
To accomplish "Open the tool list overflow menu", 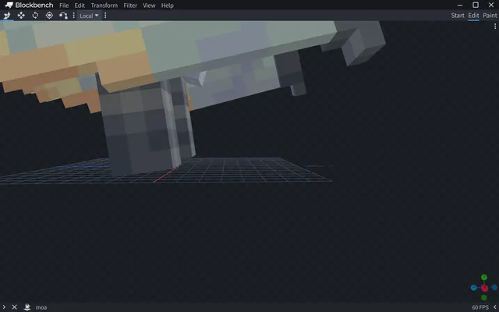I will [74, 16].
